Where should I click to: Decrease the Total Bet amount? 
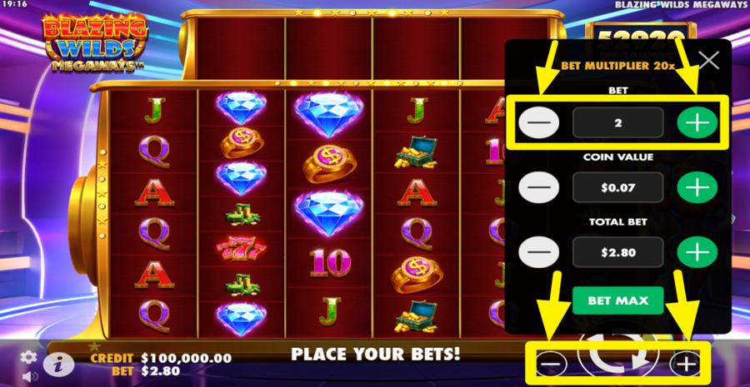[x=538, y=252]
